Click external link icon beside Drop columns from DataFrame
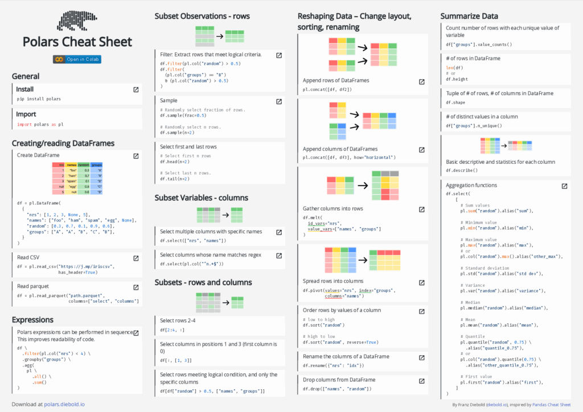 pyautogui.click(x=421, y=381)
